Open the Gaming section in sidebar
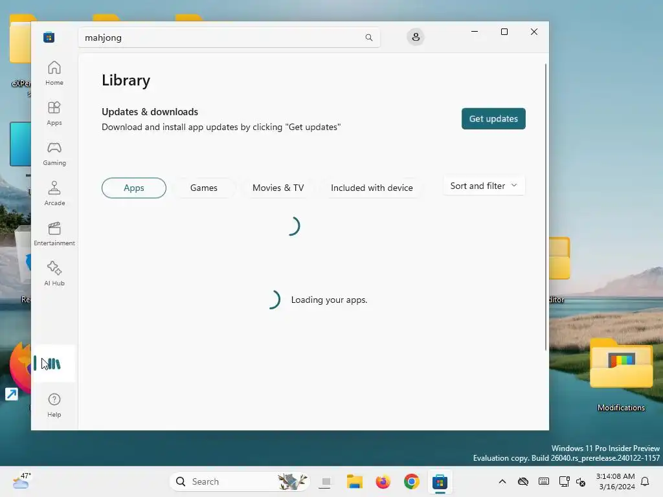 coord(54,153)
